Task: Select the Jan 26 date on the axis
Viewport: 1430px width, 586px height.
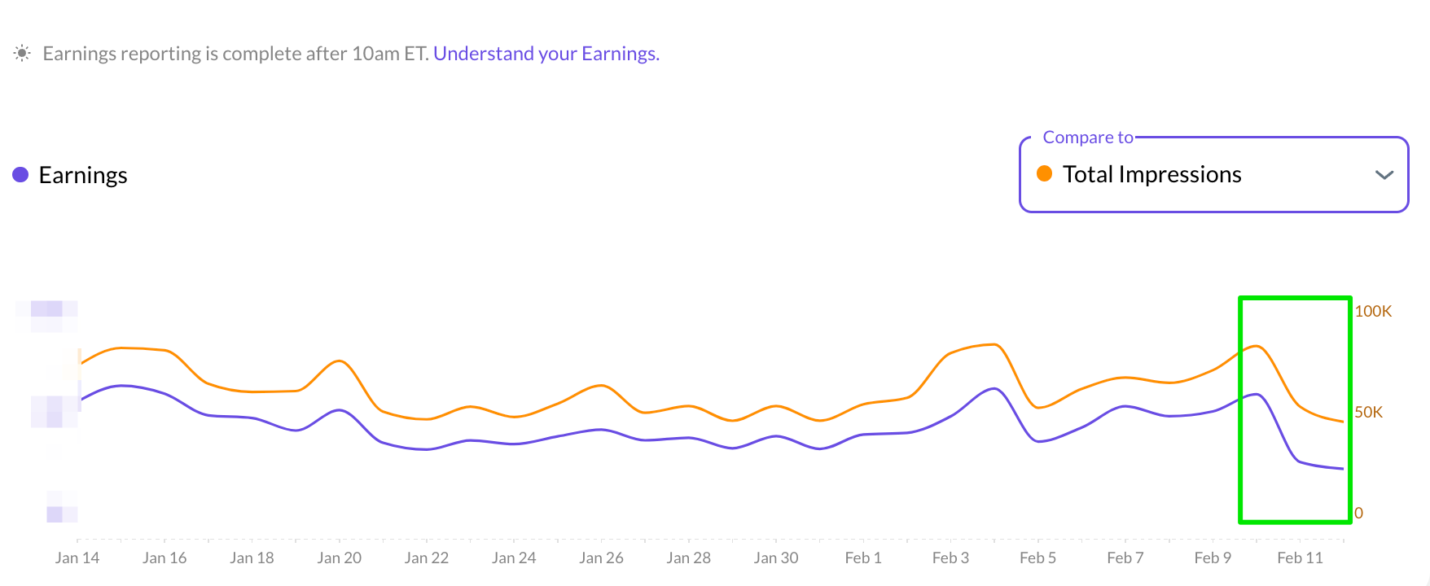Action: pyautogui.click(x=601, y=558)
